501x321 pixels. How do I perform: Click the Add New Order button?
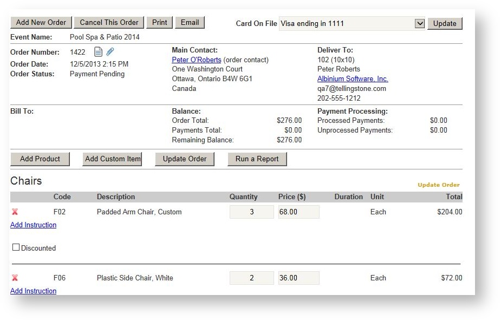[41, 22]
